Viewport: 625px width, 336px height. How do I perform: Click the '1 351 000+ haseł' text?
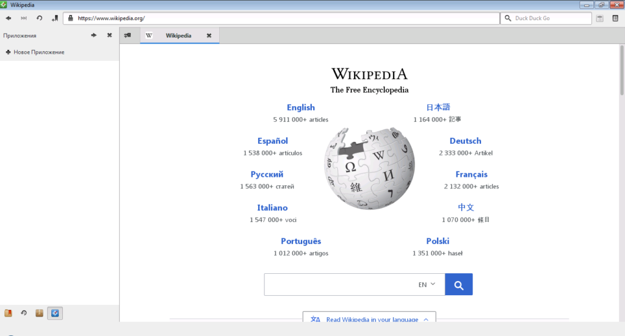438,253
